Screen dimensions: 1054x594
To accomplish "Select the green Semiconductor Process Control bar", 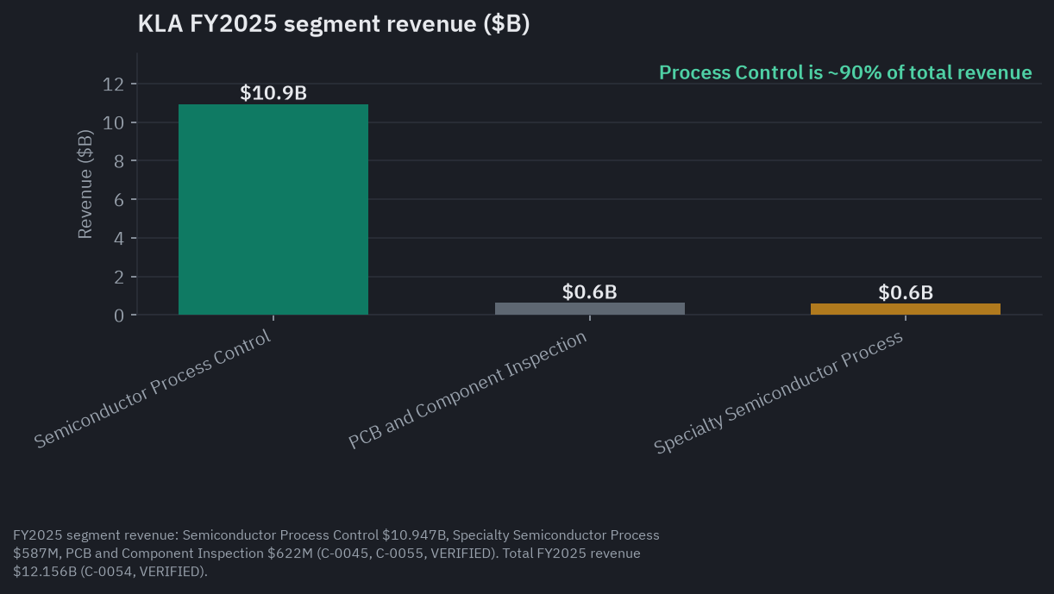I will click(x=273, y=209).
